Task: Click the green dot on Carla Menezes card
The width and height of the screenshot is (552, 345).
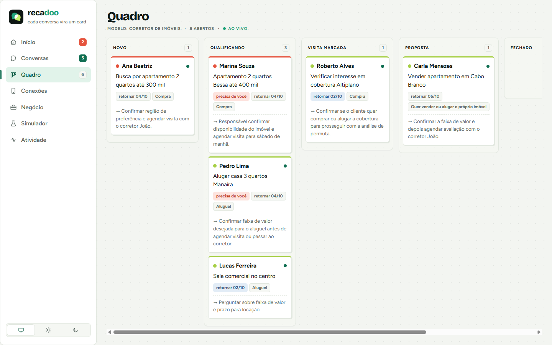Action: (488, 66)
